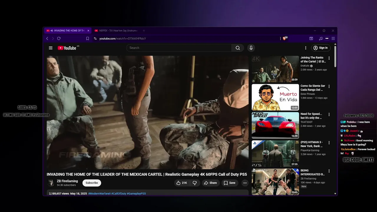Reload the current page

pos(59,39)
